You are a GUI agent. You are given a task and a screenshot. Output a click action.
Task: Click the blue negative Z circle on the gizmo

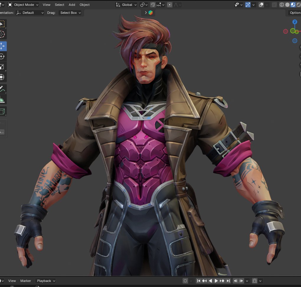[295, 41]
